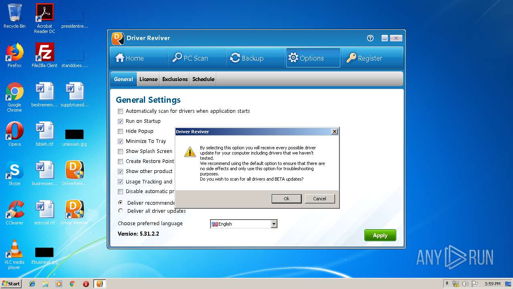Open supplytuesd... Word document icon
Viewport: 513px width, 289px height.
coord(75,95)
